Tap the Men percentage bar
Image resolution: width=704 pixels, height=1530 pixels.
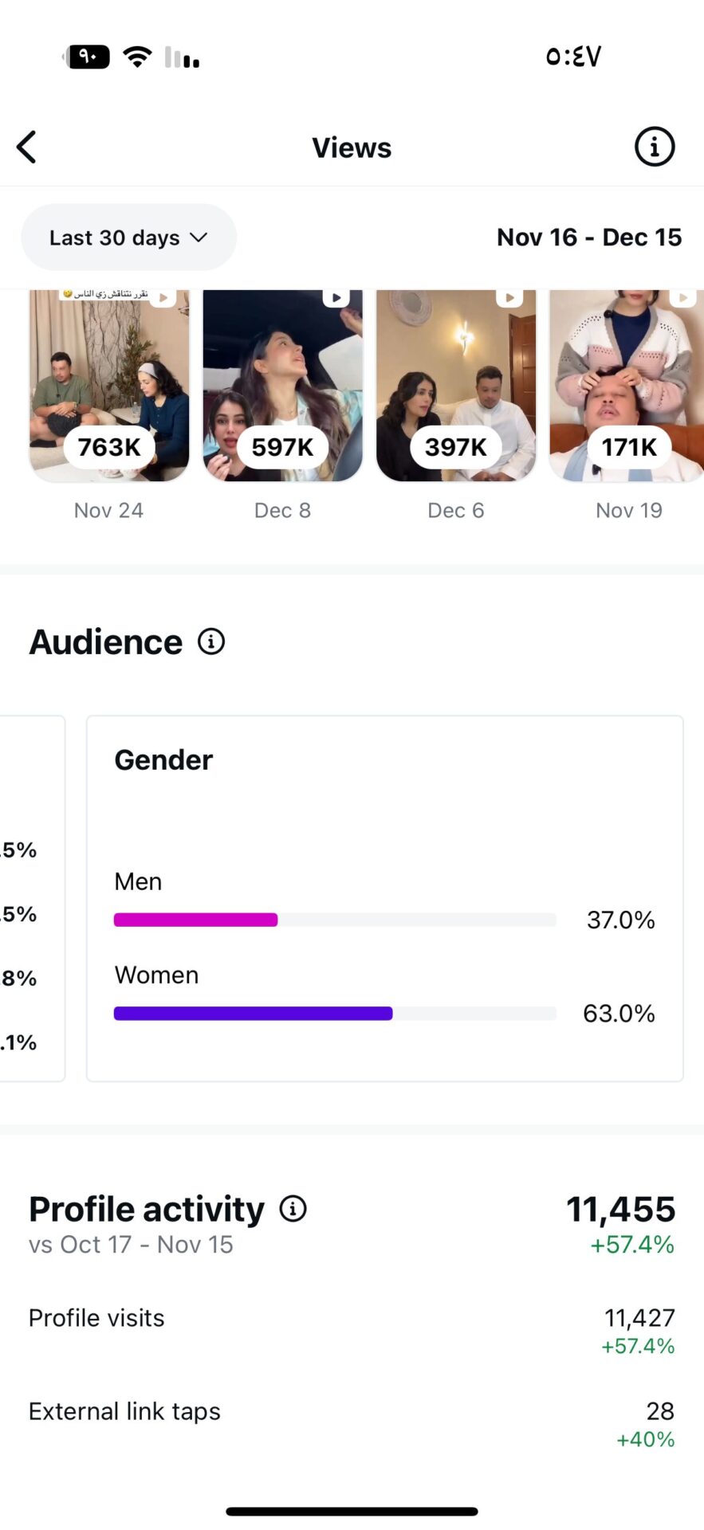pyautogui.click(x=335, y=920)
